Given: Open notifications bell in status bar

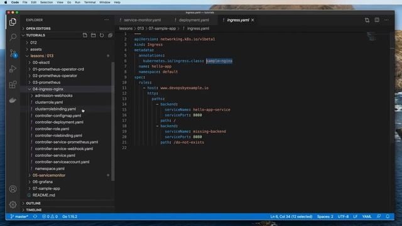Looking at the screenshot, I should click(x=388, y=217).
